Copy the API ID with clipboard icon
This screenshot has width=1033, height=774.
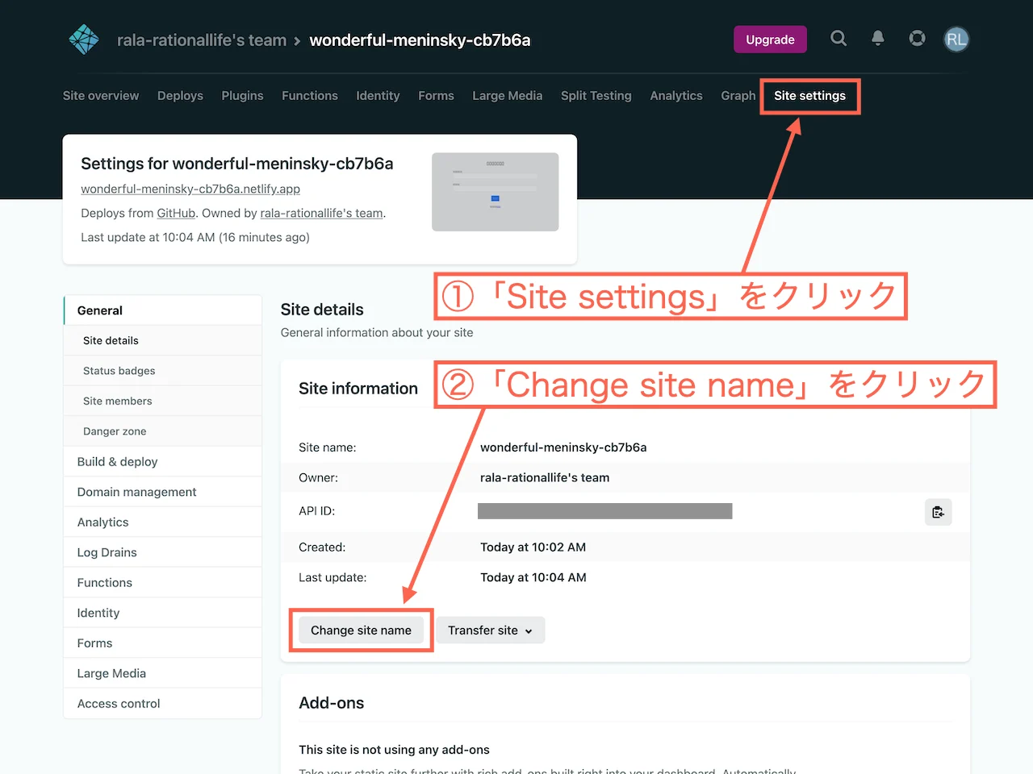938,512
